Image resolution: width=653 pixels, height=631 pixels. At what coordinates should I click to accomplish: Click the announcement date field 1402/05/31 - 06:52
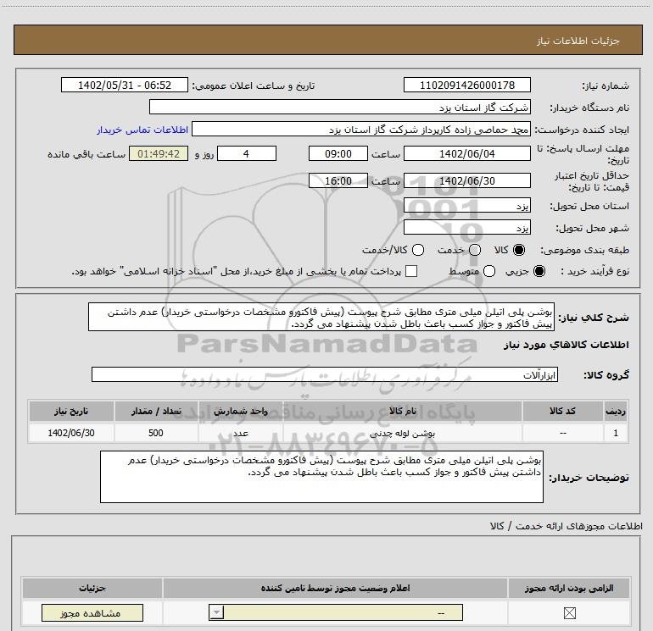125,85
